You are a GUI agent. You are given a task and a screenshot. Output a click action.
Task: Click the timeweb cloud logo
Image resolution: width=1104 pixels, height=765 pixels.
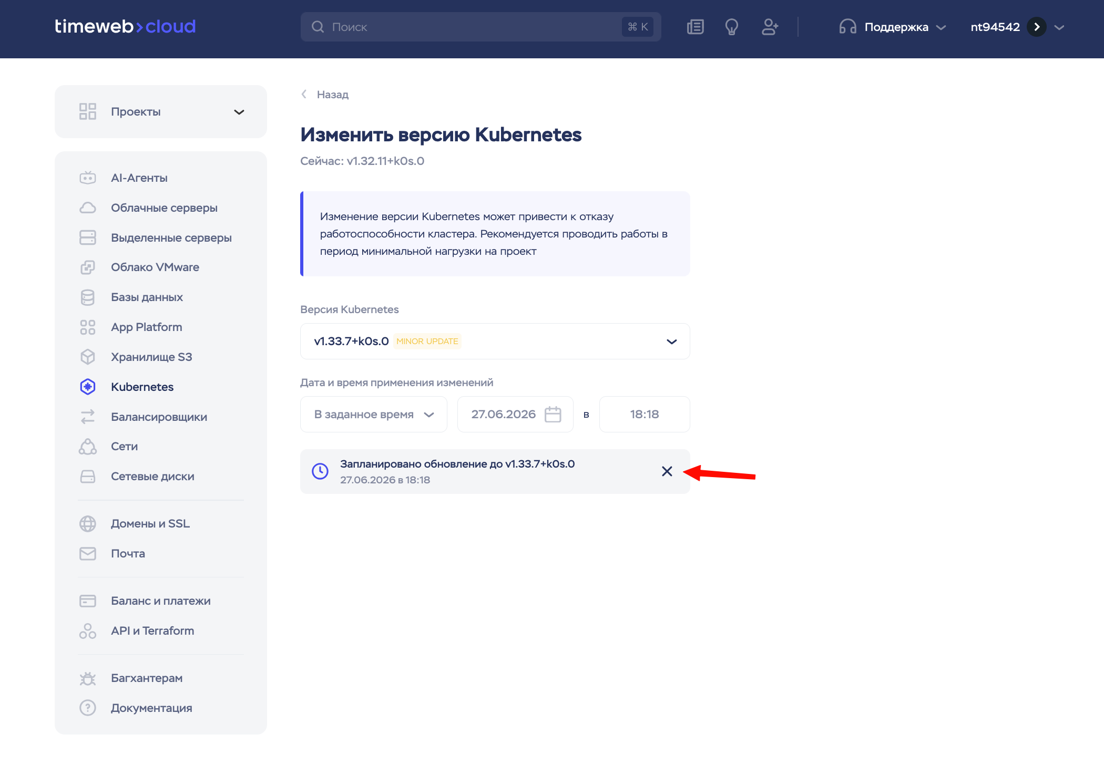click(x=125, y=26)
